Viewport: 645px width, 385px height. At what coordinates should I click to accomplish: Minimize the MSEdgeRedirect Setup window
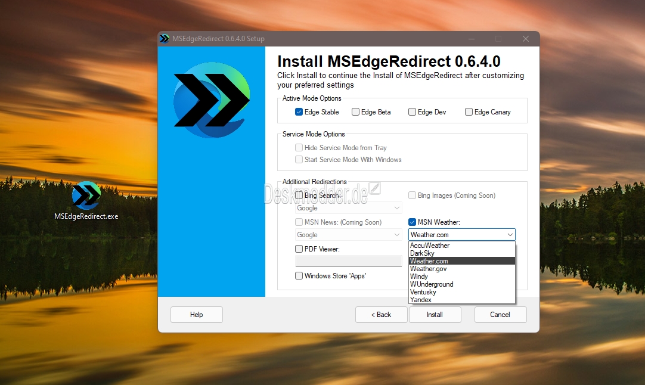click(472, 39)
